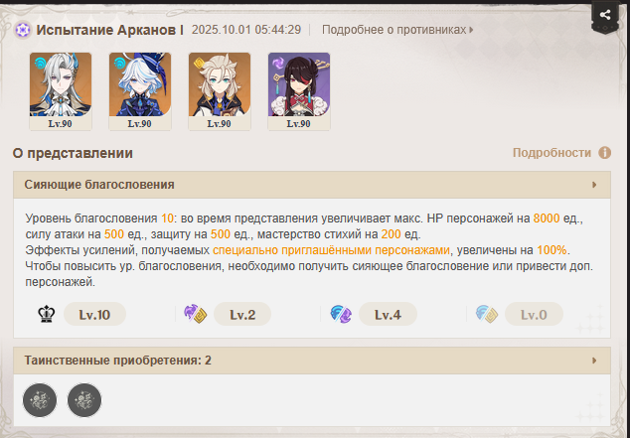Select the Neuvillette character portrait

pos(61,91)
